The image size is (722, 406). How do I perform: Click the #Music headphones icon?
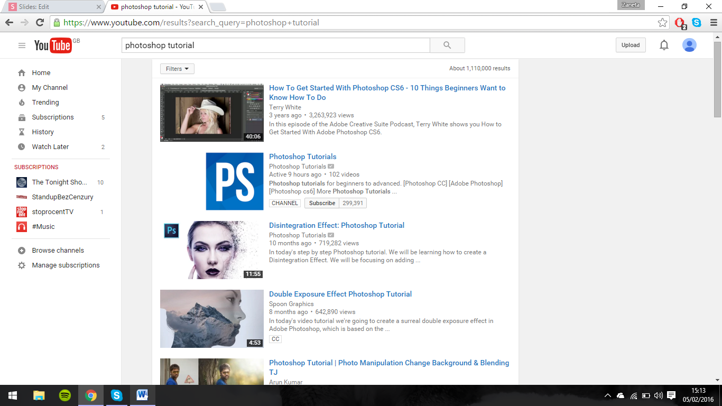click(22, 227)
